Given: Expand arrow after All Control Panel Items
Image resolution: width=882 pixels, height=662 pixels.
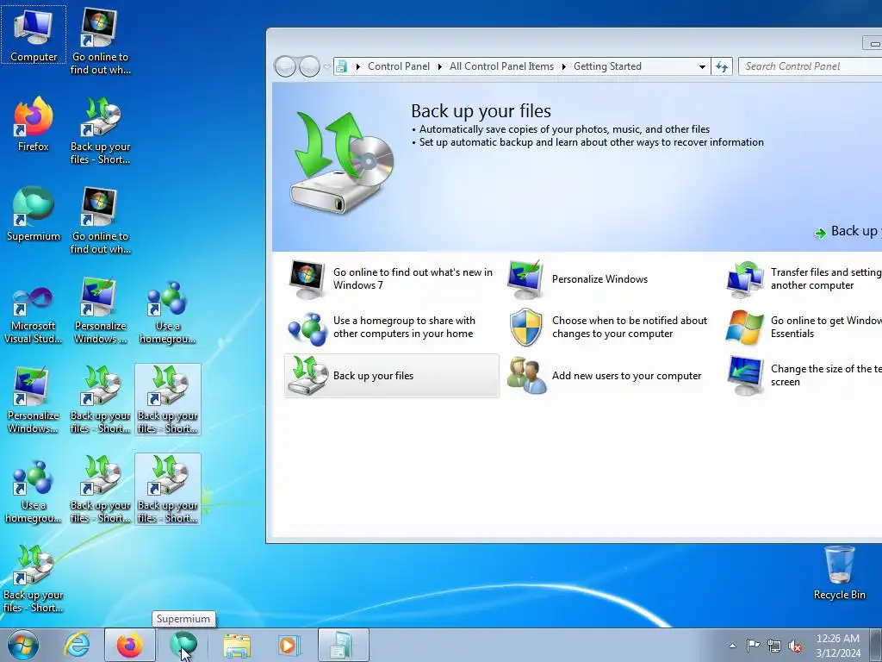Looking at the screenshot, I should [563, 66].
